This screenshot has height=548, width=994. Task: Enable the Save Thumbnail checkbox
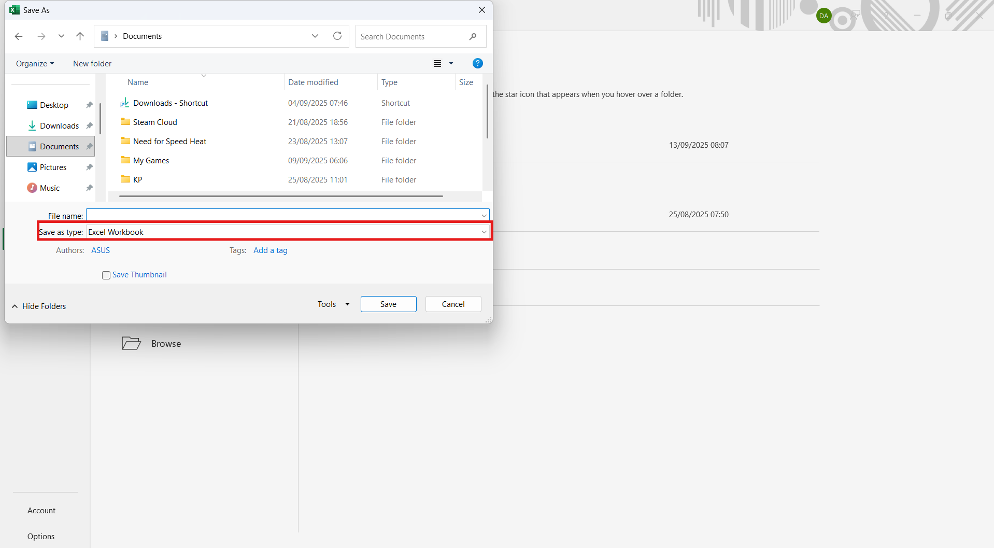pyautogui.click(x=106, y=275)
